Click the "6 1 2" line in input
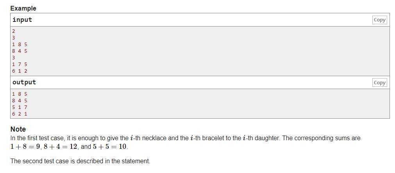The image size is (395, 173). click(20, 71)
